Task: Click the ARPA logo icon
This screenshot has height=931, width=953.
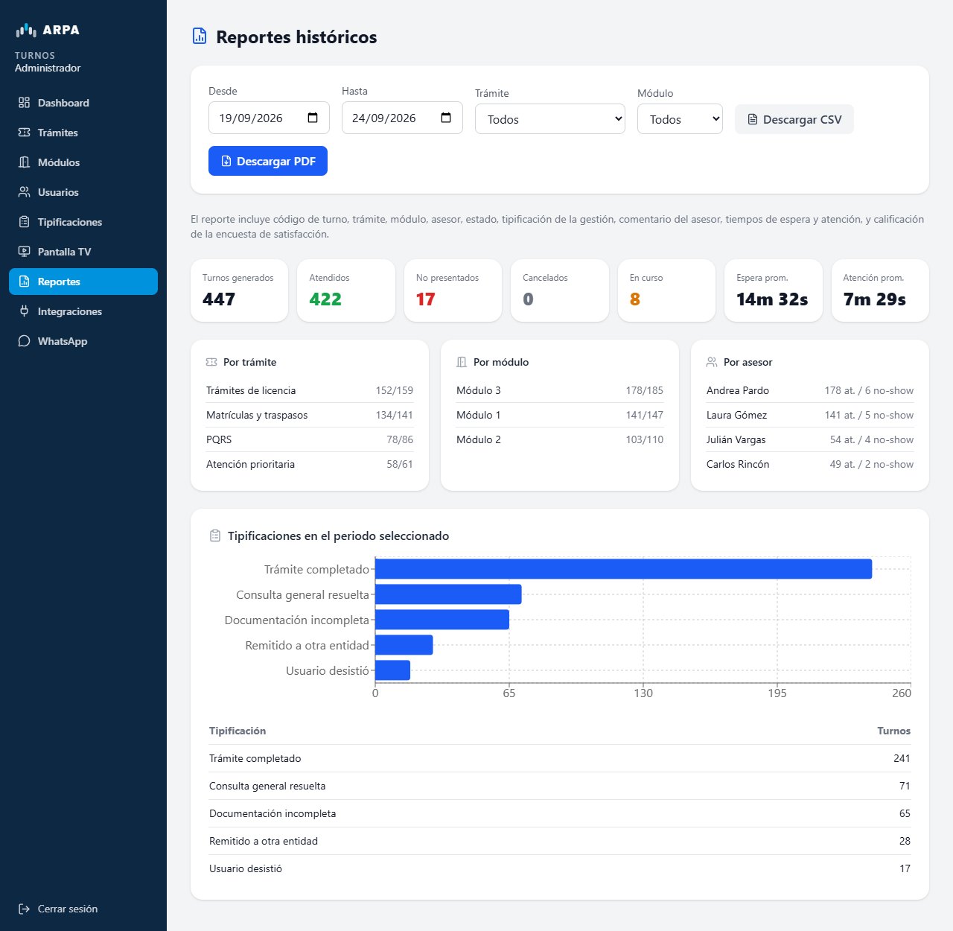Action: point(26,30)
